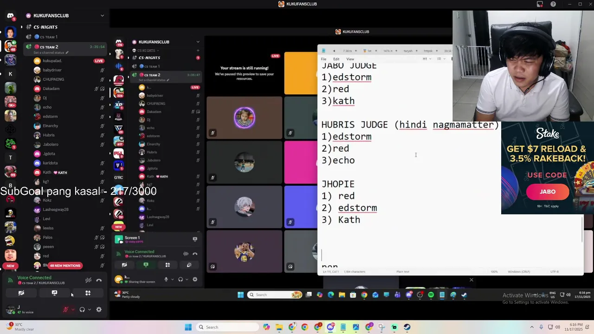Click the Curry avatar video tile

(x=245, y=251)
